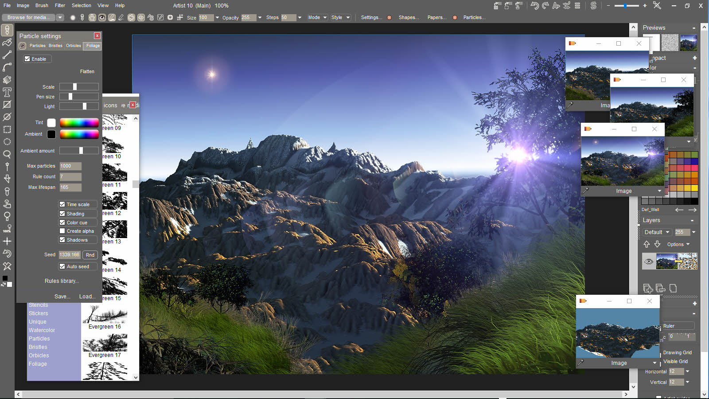Disable the Shadows option in Particle settings
This screenshot has width=709, height=399.
pos(62,239)
